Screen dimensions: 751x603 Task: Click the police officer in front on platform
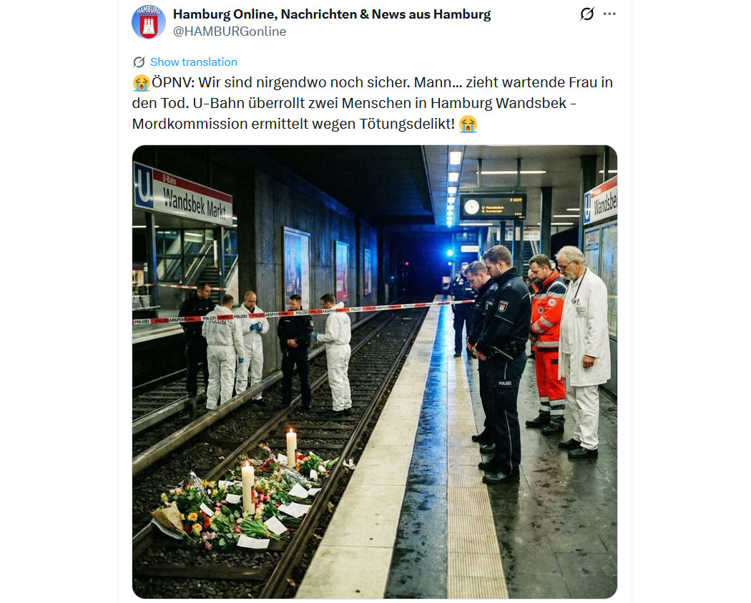click(502, 364)
